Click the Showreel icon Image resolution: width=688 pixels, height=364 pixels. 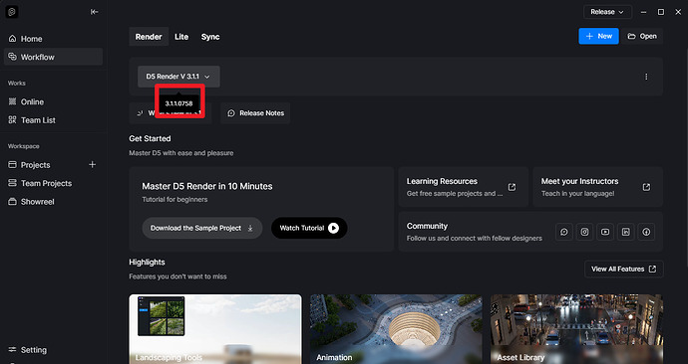tap(12, 202)
